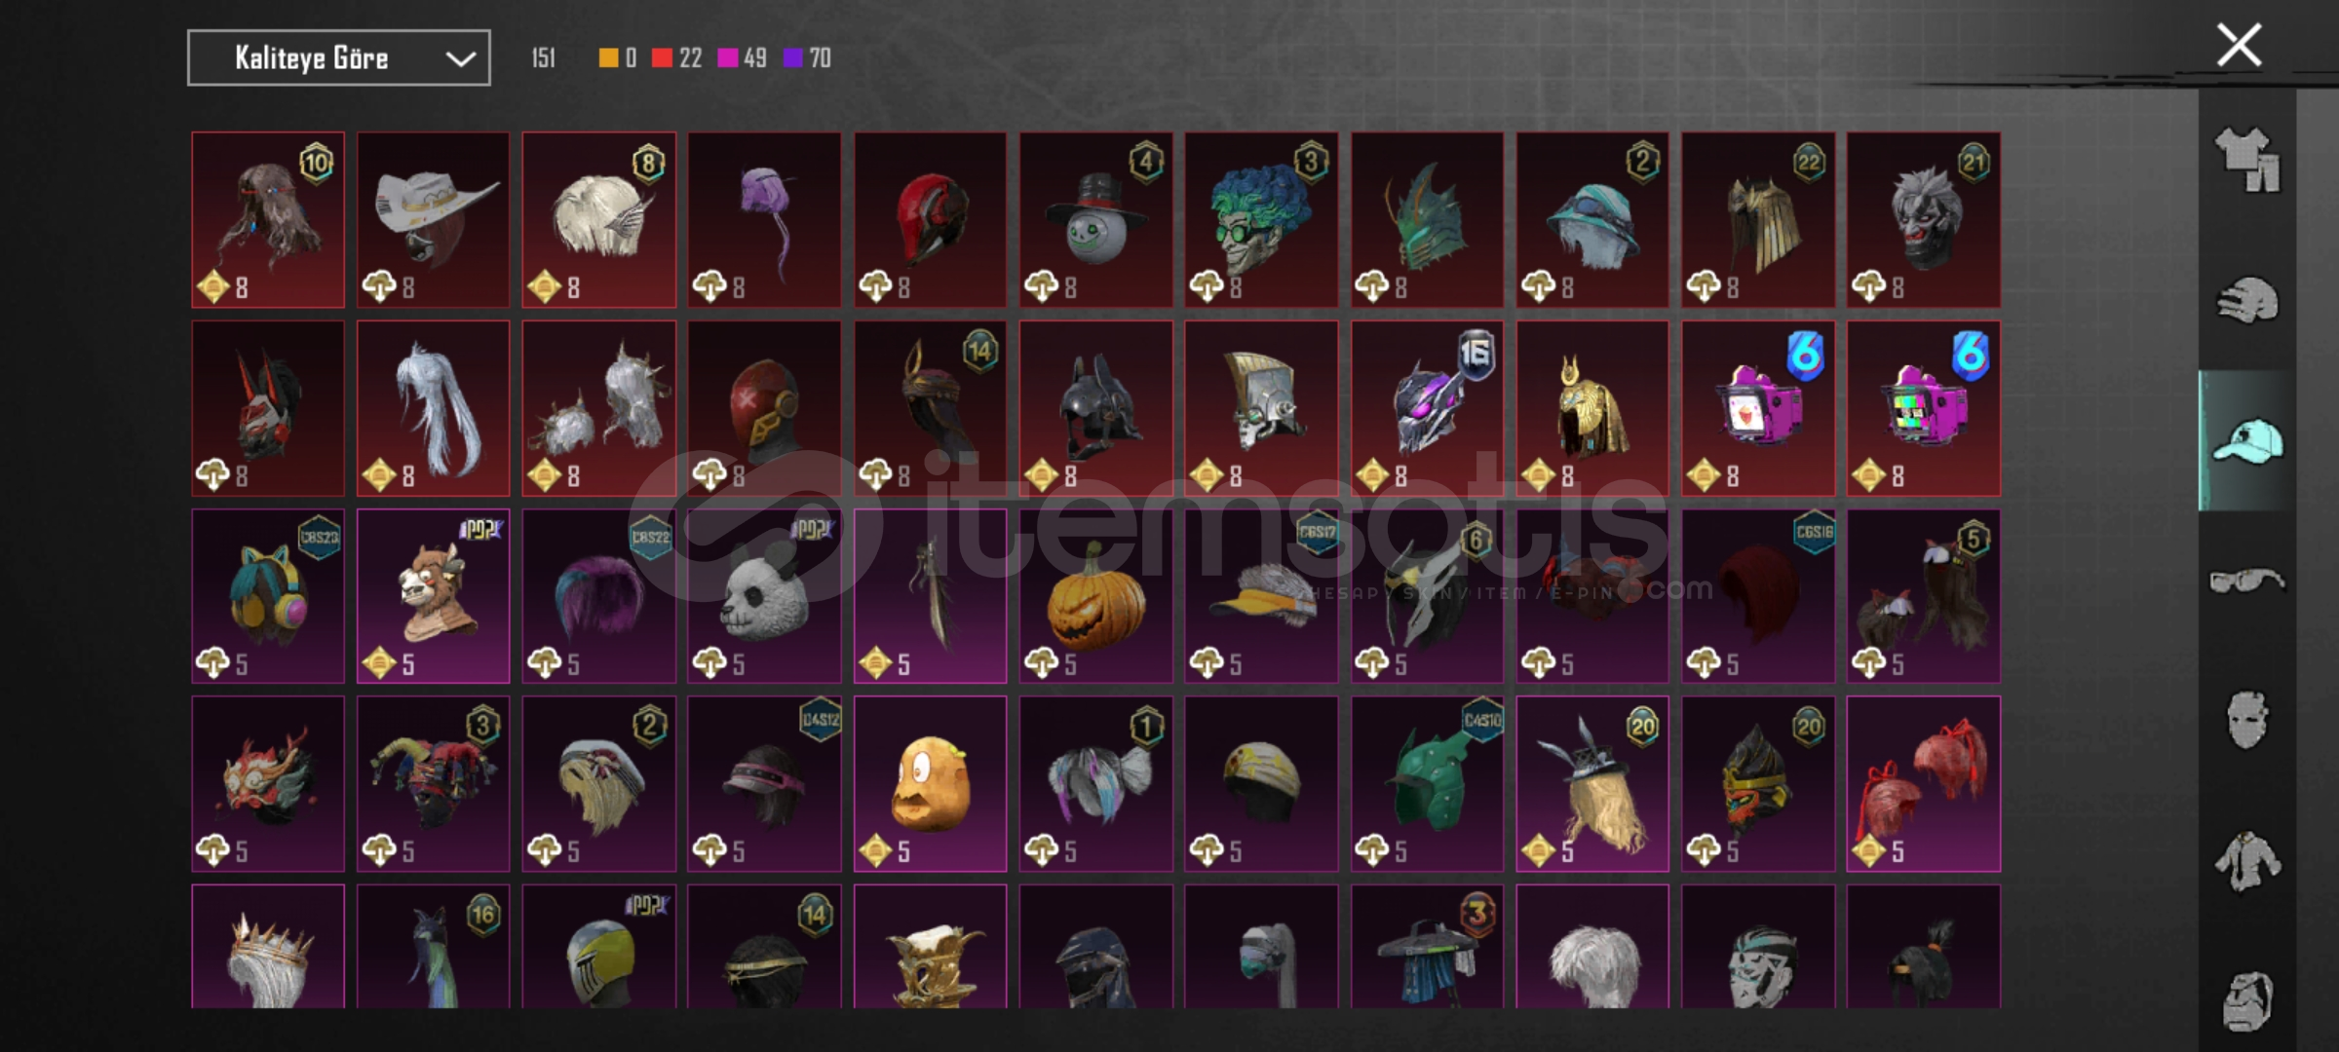Choose the green-haired joker mask item
This screenshot has height=1052, width=2339.
(x=1261, y=220)
